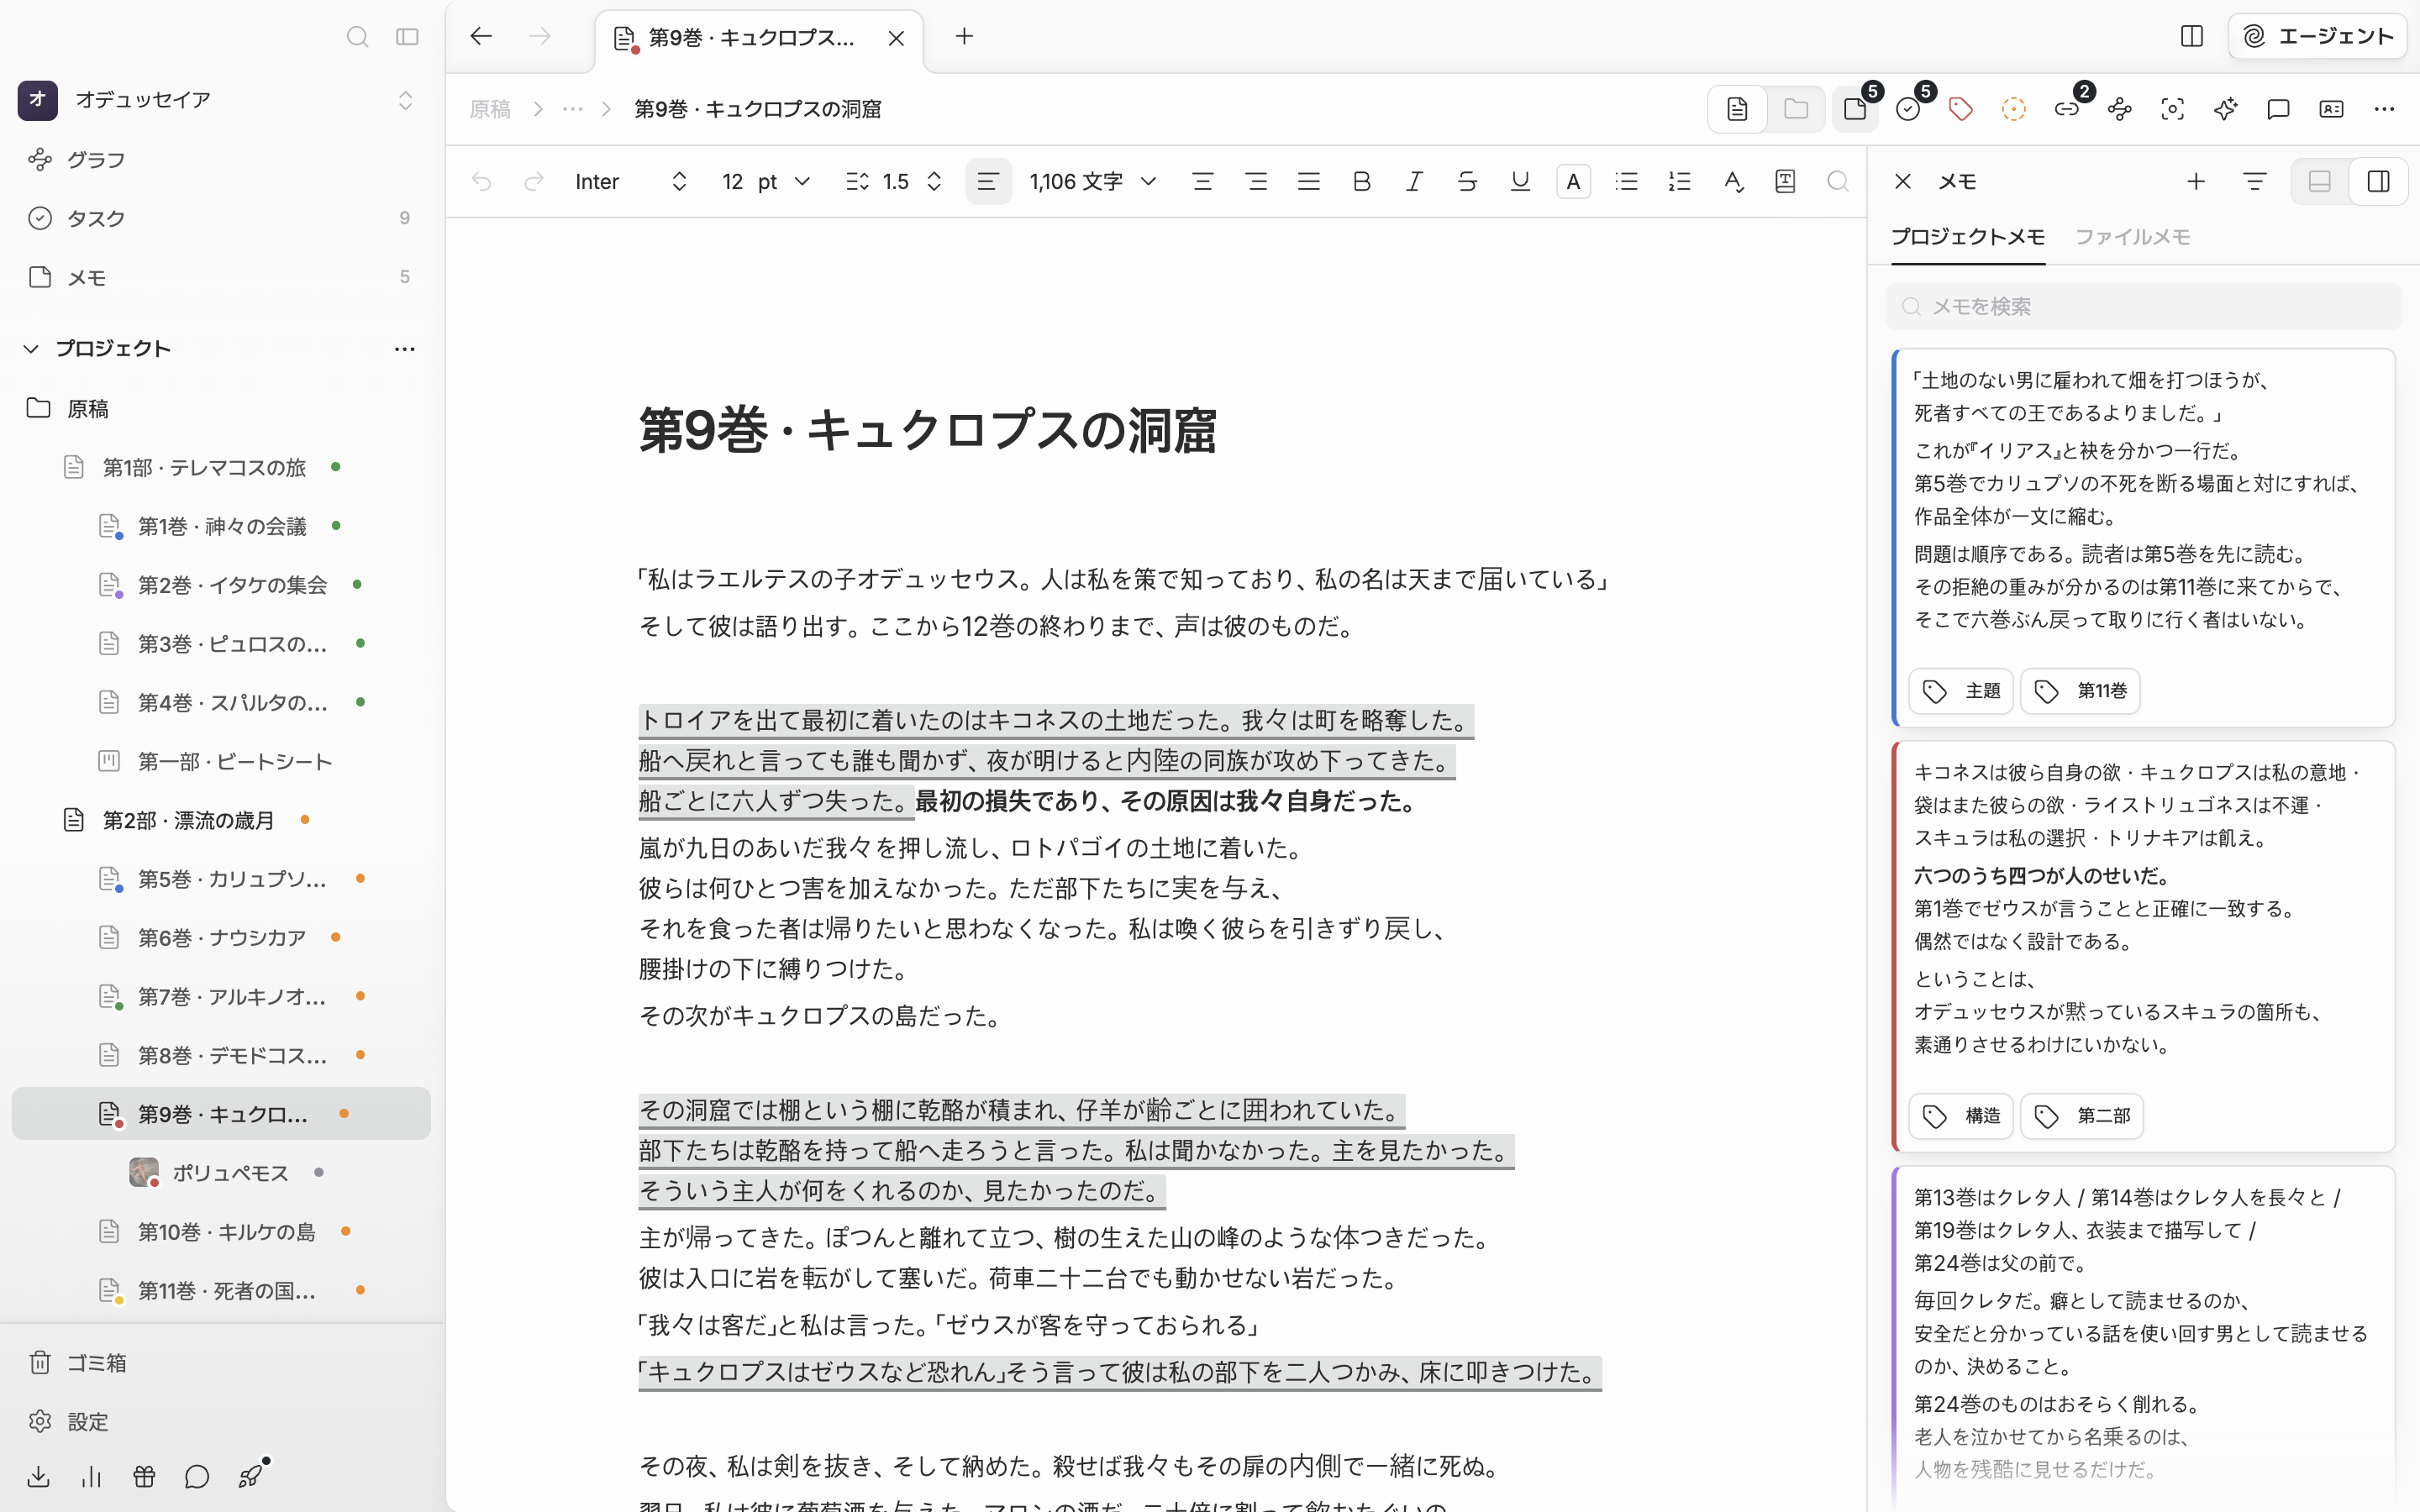Image resolution: width=2420 pixels, height=1512 pixels.
Task: Collapse the プロジェクト section chevron
Action: [31, 349]
